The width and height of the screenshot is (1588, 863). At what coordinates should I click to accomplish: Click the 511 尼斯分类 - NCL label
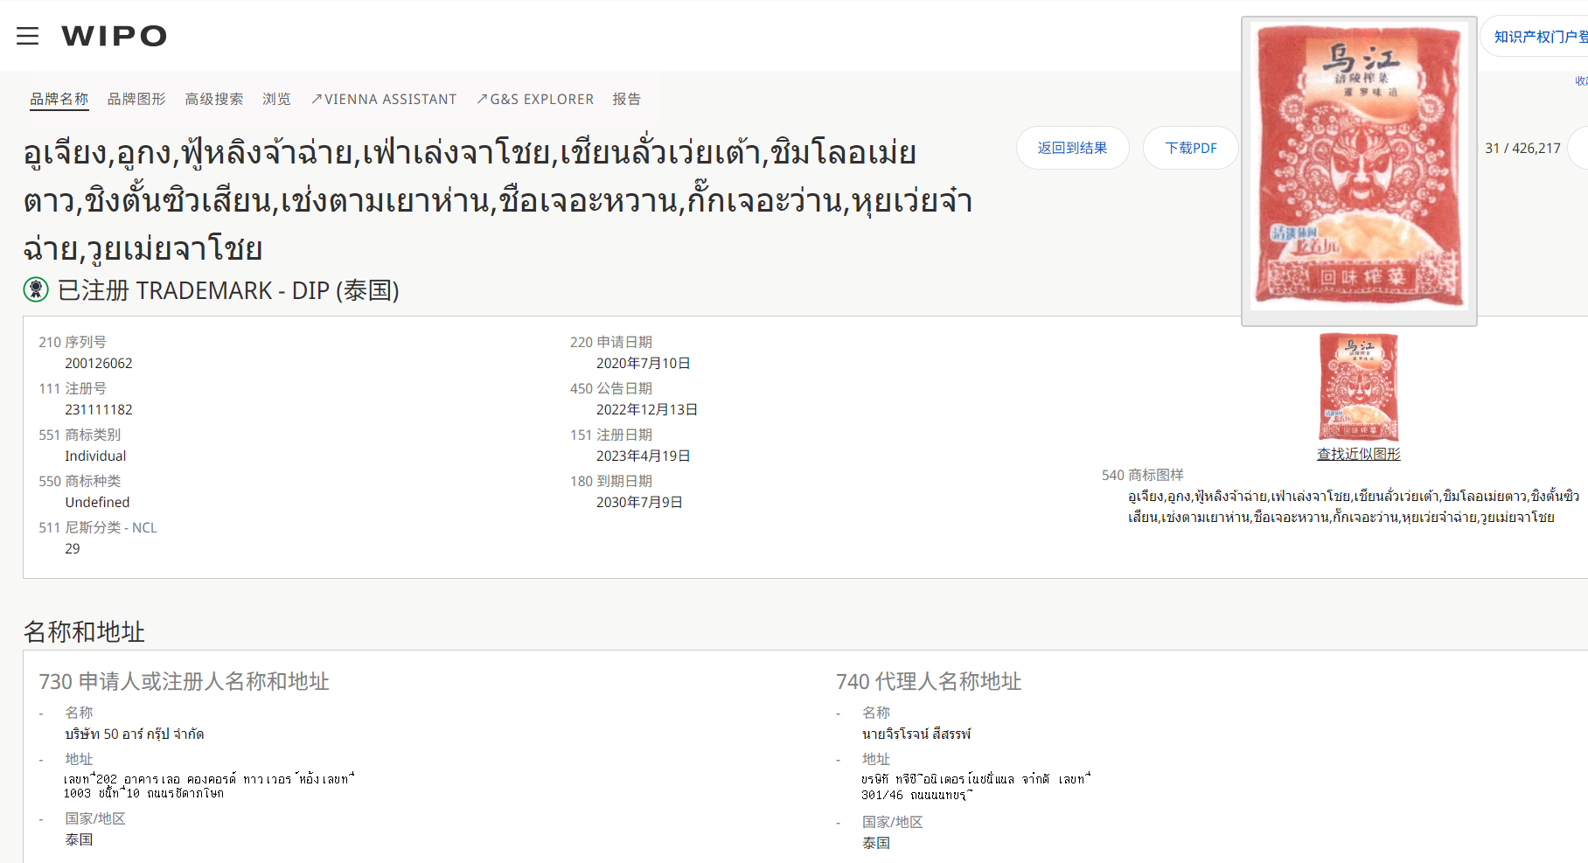[x=98, y=527]
